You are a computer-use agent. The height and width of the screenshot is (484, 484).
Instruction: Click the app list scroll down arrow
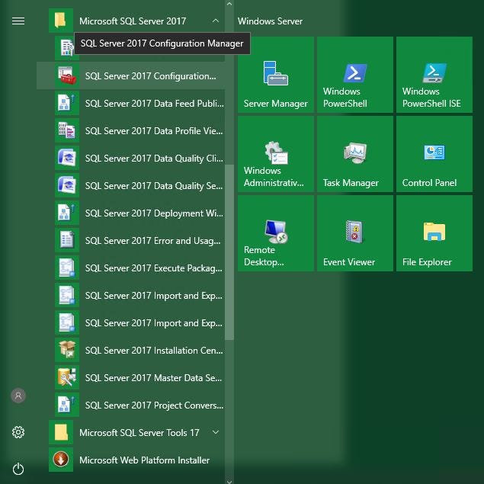(x=229, y=481)
